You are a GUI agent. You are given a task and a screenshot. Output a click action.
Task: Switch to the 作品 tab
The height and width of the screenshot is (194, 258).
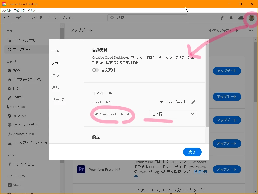click(20, 18)
